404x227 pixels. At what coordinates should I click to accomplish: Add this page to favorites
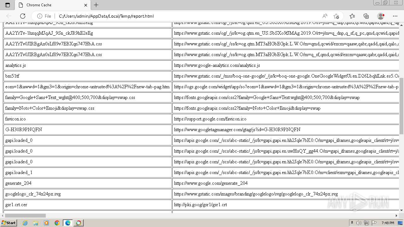point(336,16)
